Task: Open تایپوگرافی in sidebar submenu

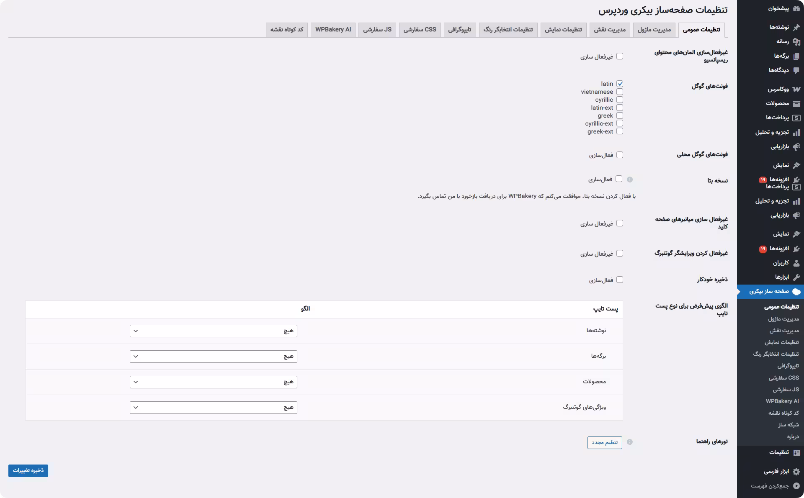Action: point(788,366)
